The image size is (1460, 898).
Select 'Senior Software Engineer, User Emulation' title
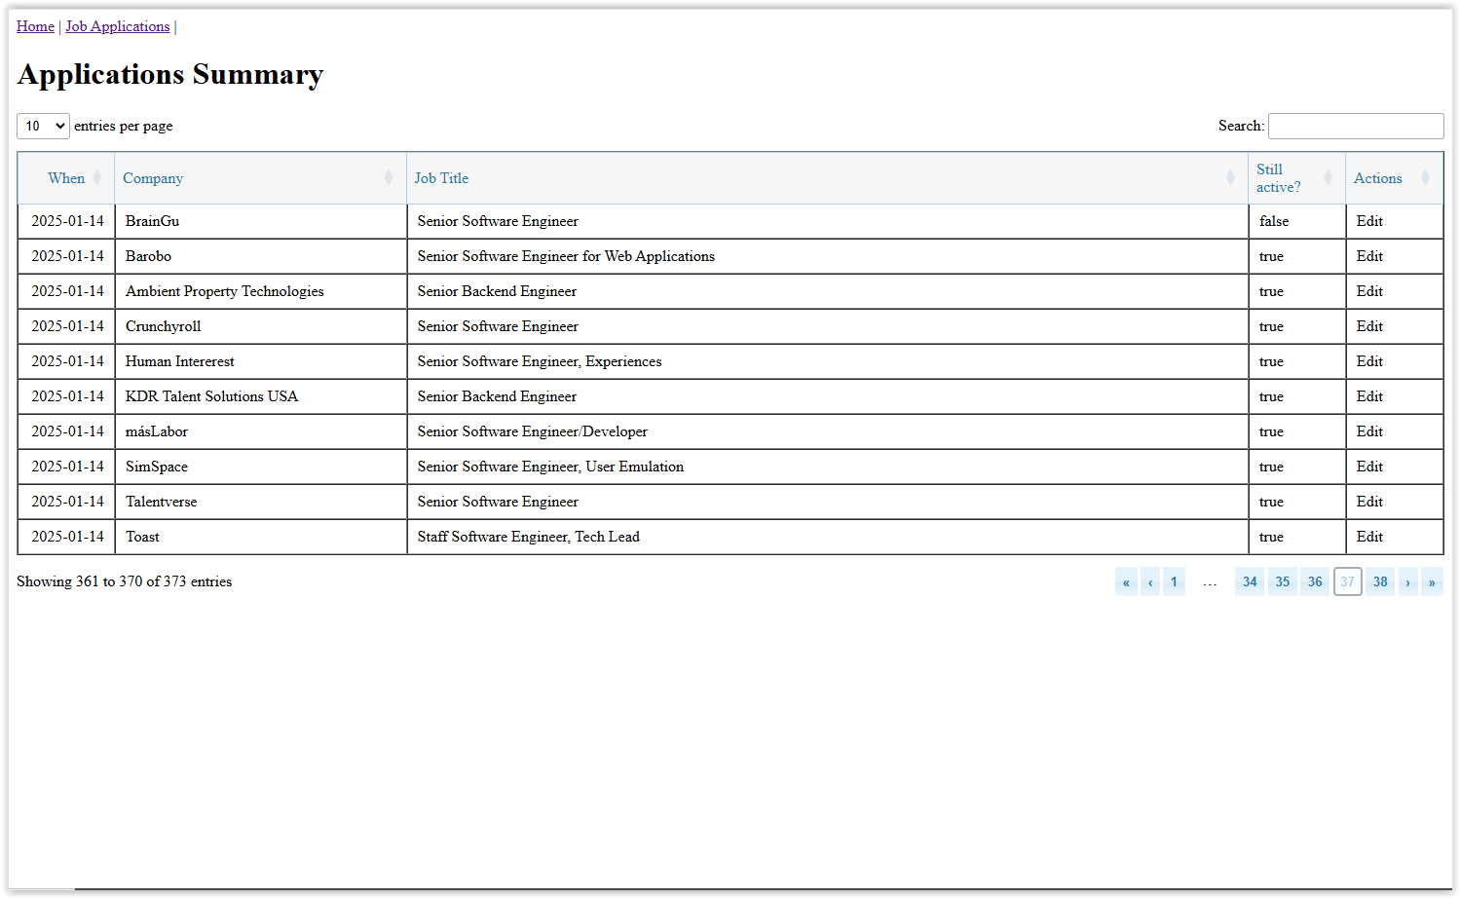tap(550, 467)
